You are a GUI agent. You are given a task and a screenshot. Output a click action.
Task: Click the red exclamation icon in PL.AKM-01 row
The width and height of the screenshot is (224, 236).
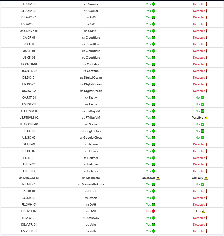click(x=206, y=4)
